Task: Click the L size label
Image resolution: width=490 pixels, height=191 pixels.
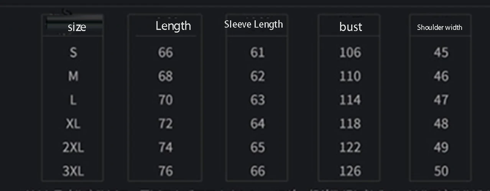Action: [73, 100]
